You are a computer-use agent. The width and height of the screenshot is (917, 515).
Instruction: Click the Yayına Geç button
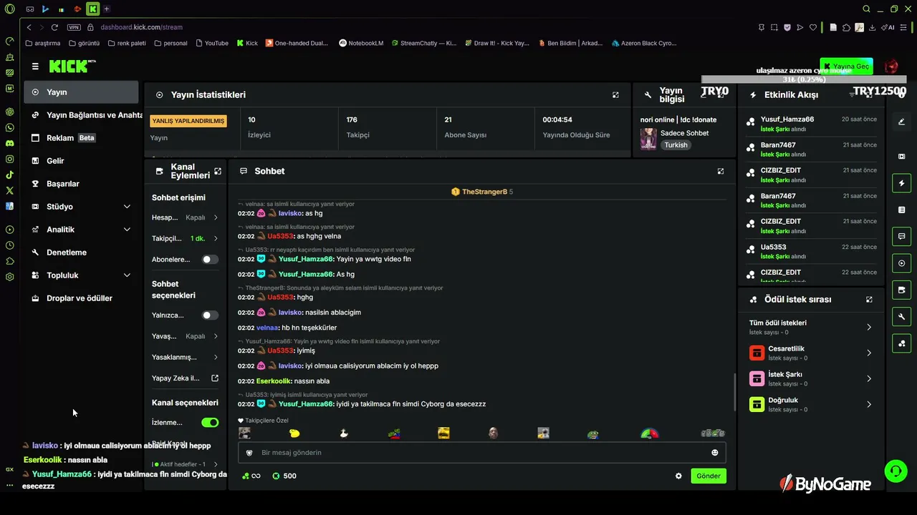(846, 67)
